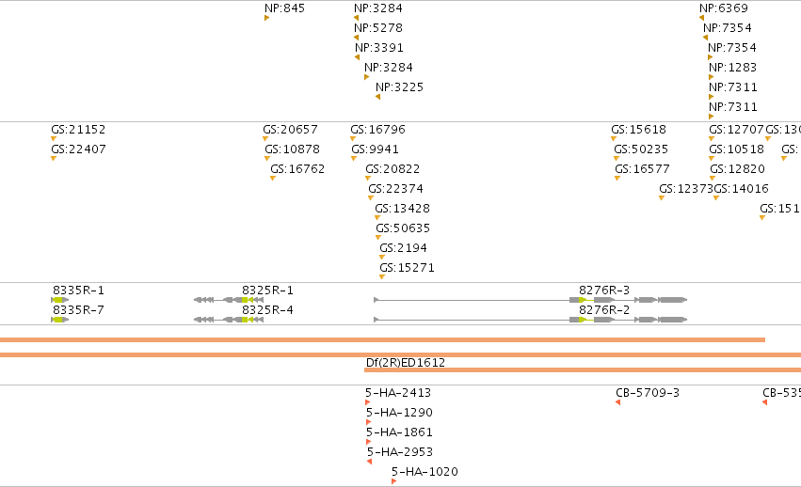Select the triangle under GS:20822
The width and height of the screenshot is (801, 487).
pyautogui.click(x=368, y=178)
